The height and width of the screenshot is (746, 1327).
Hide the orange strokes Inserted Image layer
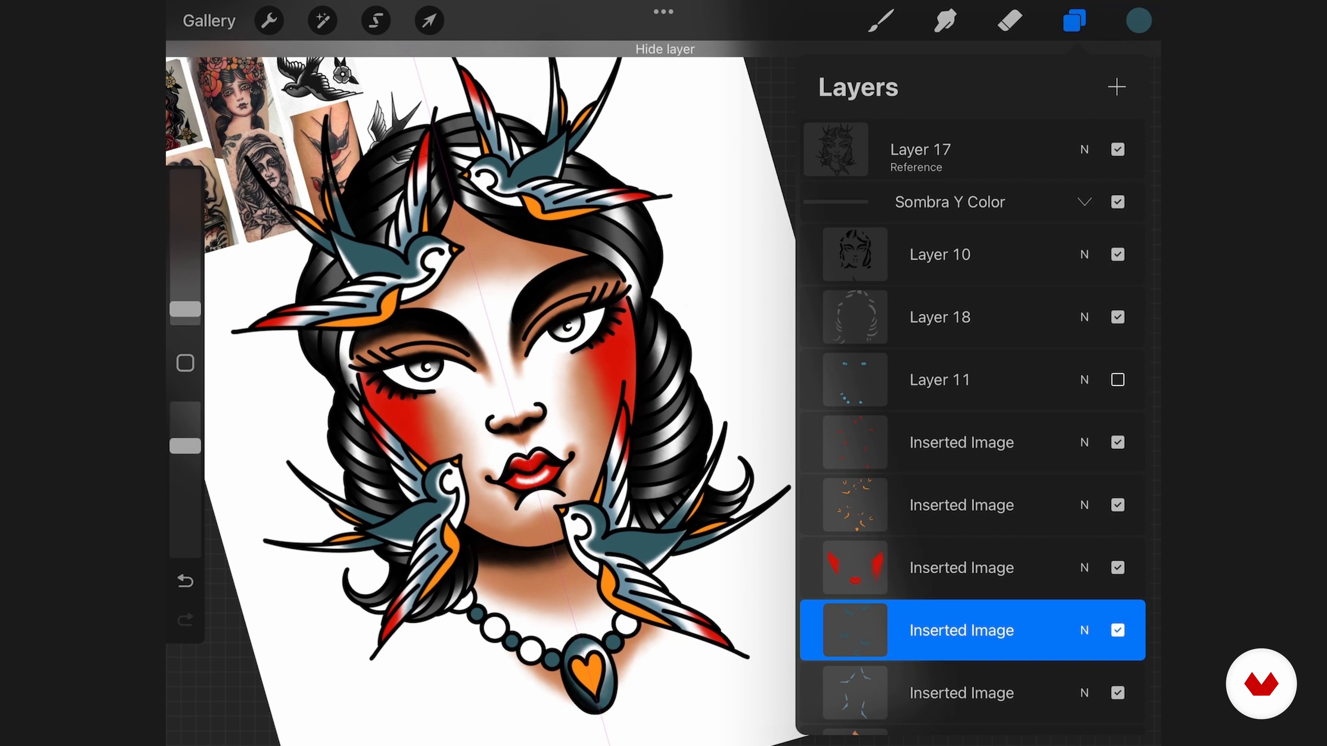[x=1118, y=505]
